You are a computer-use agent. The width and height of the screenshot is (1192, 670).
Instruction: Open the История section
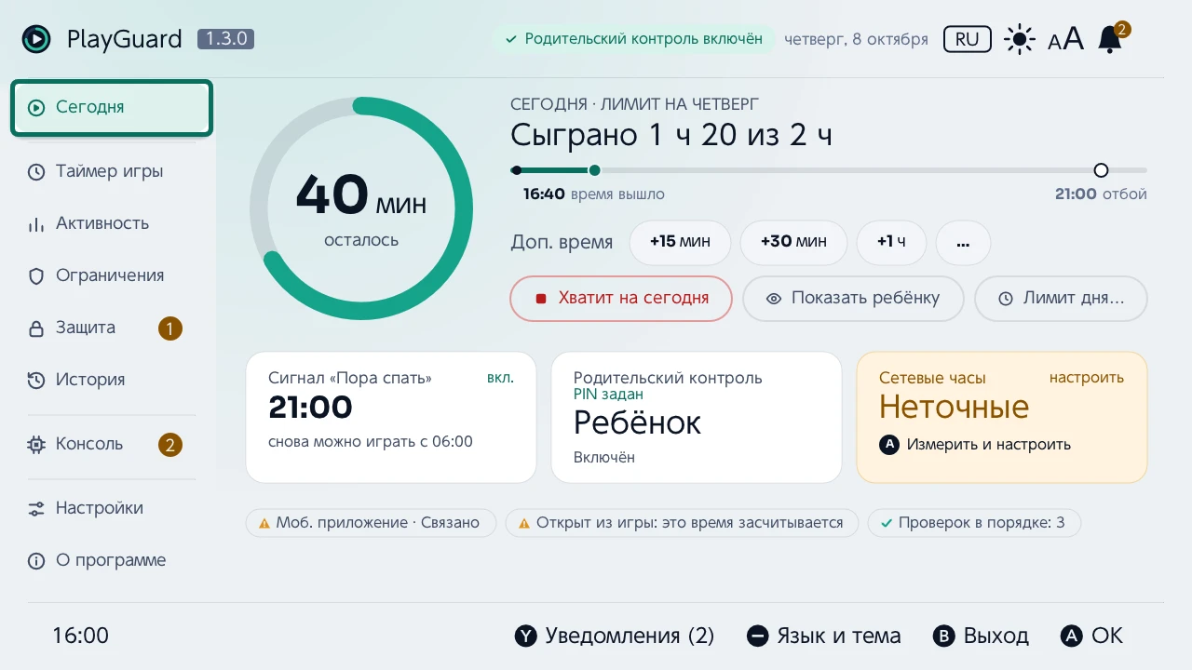[112, 380]
